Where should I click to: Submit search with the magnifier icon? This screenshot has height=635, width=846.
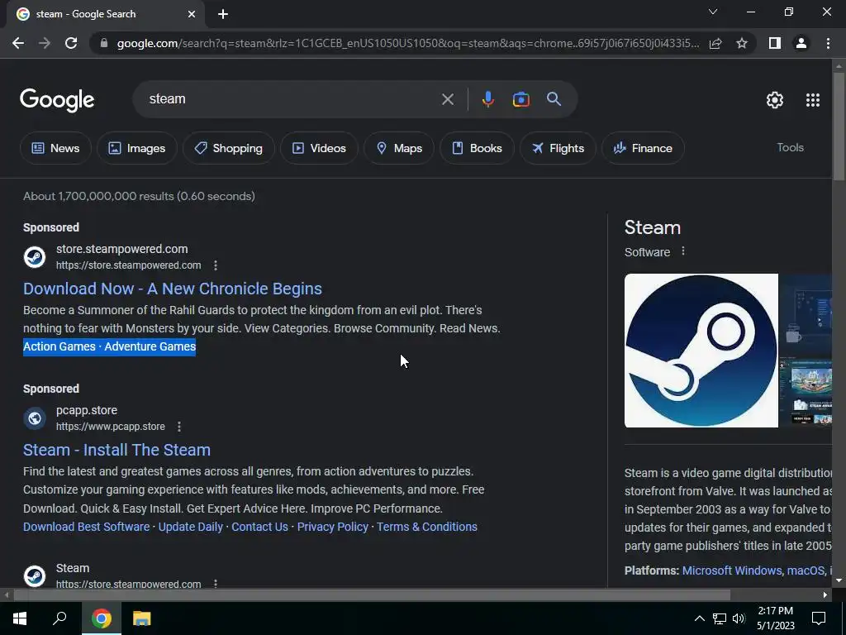[x=554, y=99]
